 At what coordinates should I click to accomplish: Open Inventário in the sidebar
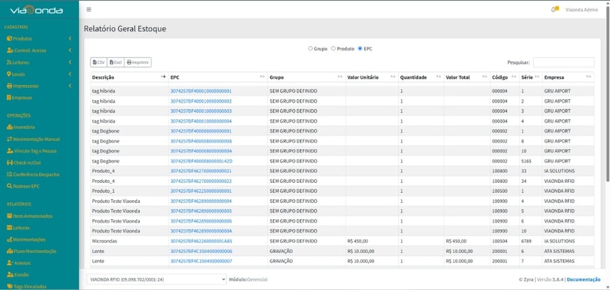click(x=24, y=127)
